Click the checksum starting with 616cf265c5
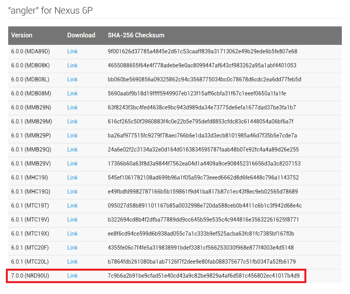This screenshot has height=294, width=350. tap(201, 121)
